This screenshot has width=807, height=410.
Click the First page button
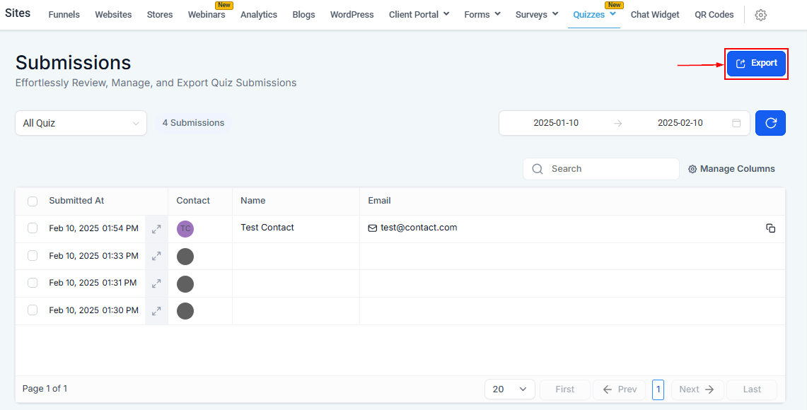[x=564, y=389]
